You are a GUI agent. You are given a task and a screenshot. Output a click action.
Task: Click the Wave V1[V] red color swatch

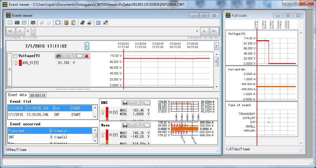[107, 135]
